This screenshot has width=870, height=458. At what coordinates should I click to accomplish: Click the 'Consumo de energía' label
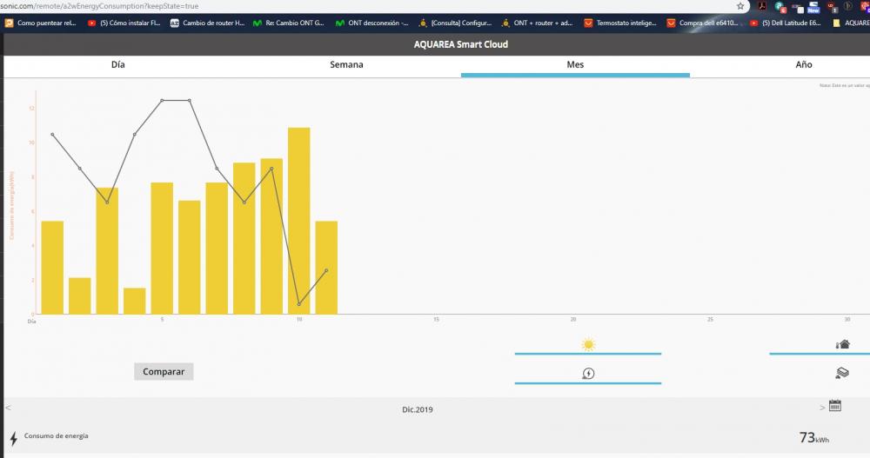coord(56,435)
